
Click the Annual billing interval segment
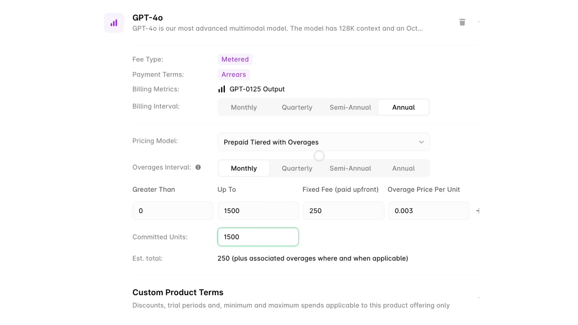point(403,107)
